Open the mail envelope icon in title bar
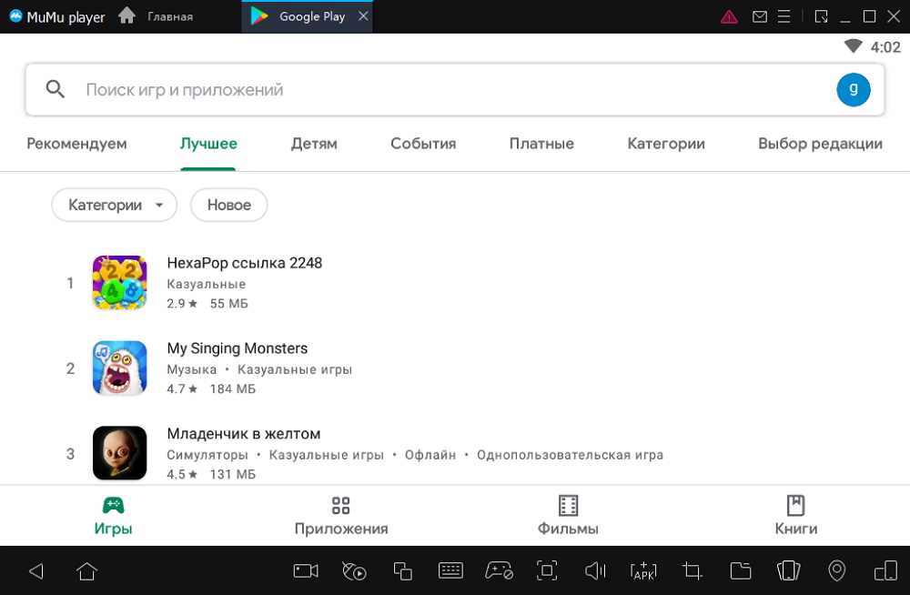Screen dimensions: 910x595 [759, 17]
